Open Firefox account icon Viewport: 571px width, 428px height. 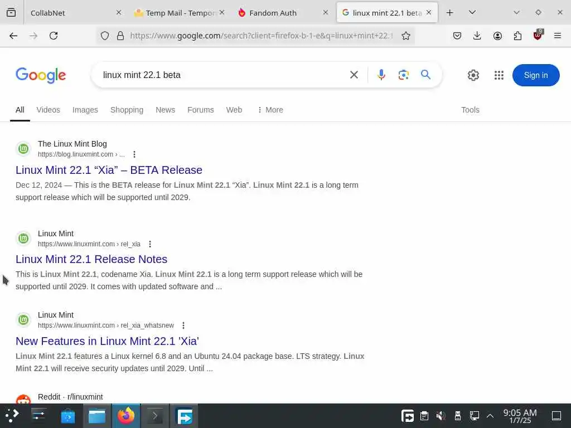[497, 36]
